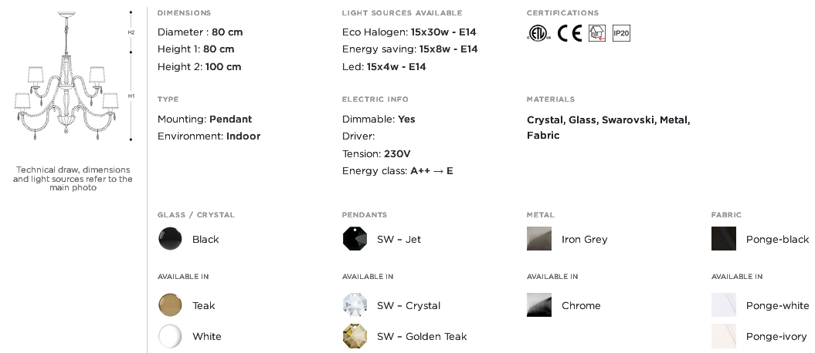Click the IP20 rating icon
The image size is (815, 353).
(621, 33)
